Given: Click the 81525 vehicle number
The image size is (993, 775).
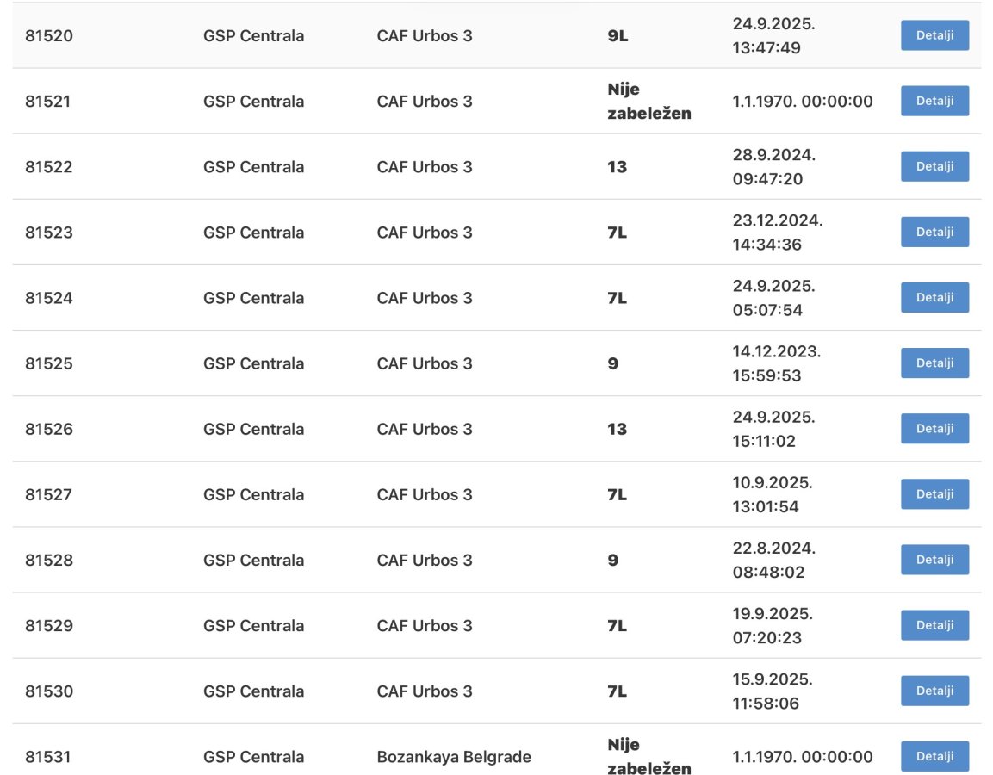Looking at the screenshot, I should tap(49, 363).
